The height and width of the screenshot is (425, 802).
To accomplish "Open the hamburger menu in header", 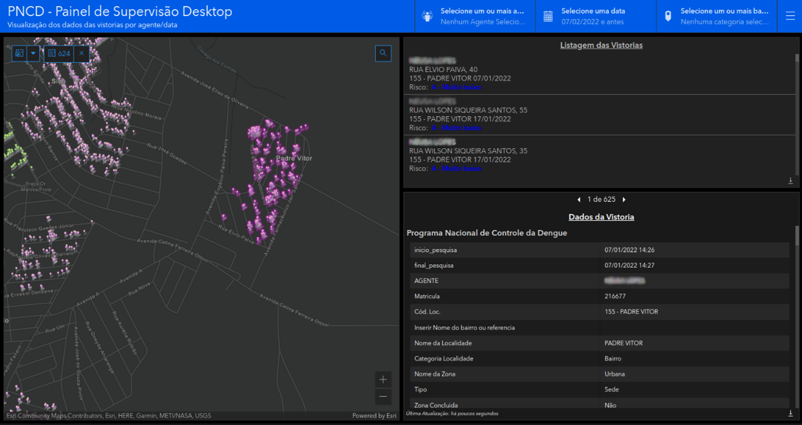I will pyautogui.click(x=790, y=17).
